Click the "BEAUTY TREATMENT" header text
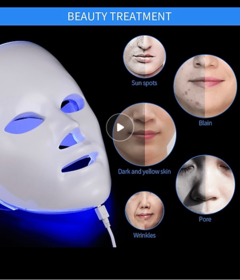240x280 pixels. [120, 16]
